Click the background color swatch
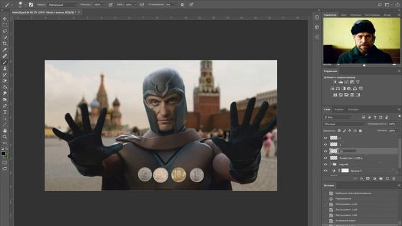Image resolution: width=402 pixels, height=226 pixels. click(6, 156)
